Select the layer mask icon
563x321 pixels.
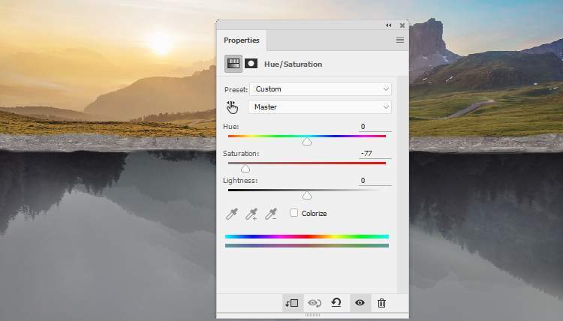[251, 64]
